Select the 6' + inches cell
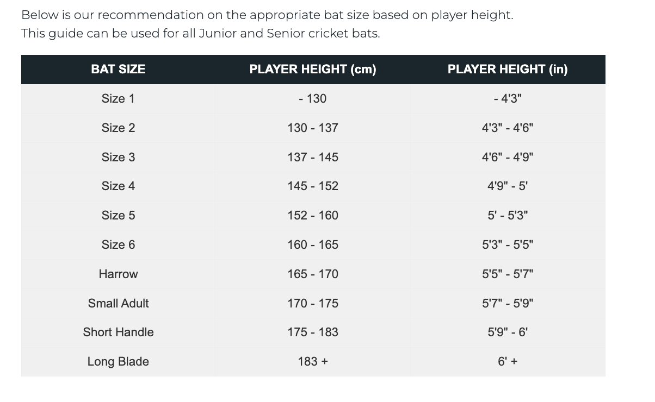Image resolution: width=655 pixels, height=402 pixels. [508, 362]
